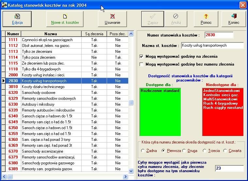Select row 6369 Remonty sam.cięż. ład.ponad 3t
248x181 pixels.
[x=67, y=145]
